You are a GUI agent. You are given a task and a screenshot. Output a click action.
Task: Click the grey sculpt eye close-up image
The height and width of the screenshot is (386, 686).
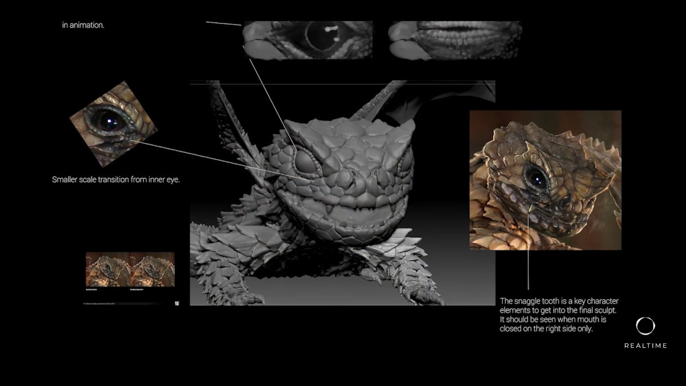click(x=308, y=40)
